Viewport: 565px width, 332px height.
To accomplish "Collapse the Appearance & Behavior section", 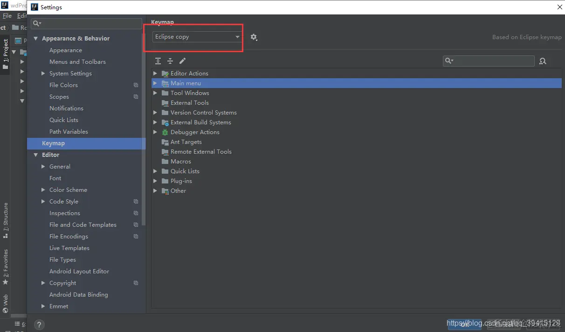I will coord(36,39).
